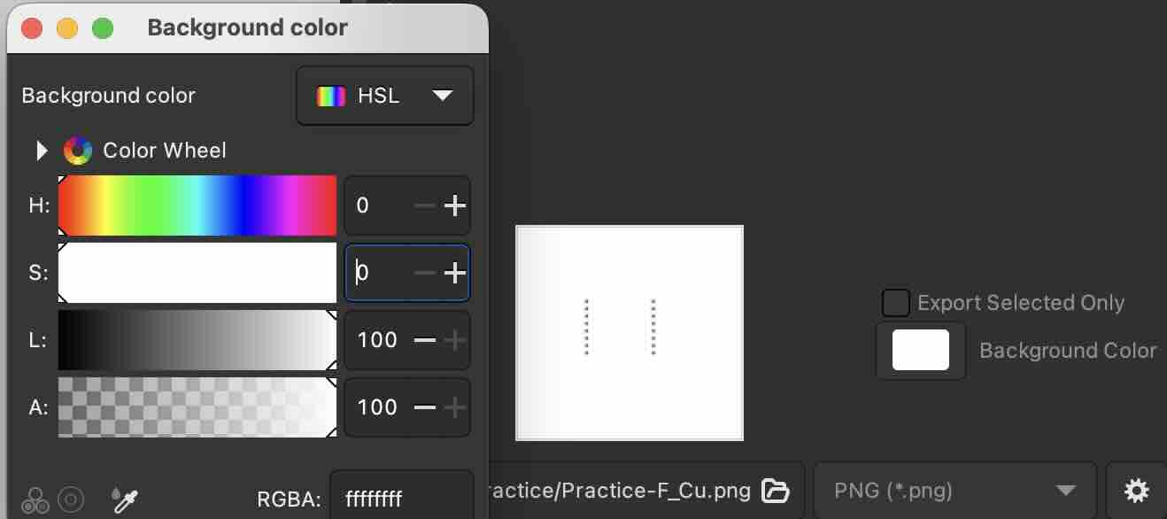Pick a color with the eyedropper tool

[x=124, y=500]
